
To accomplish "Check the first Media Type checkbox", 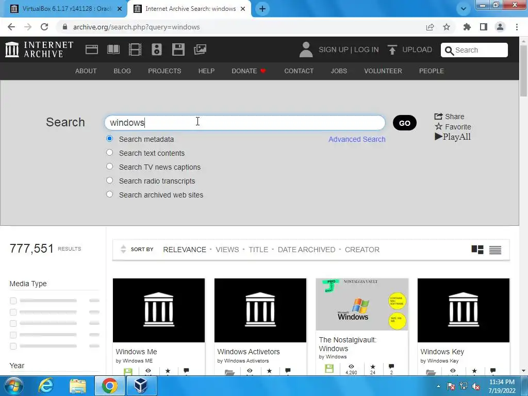I will (13, 301).
